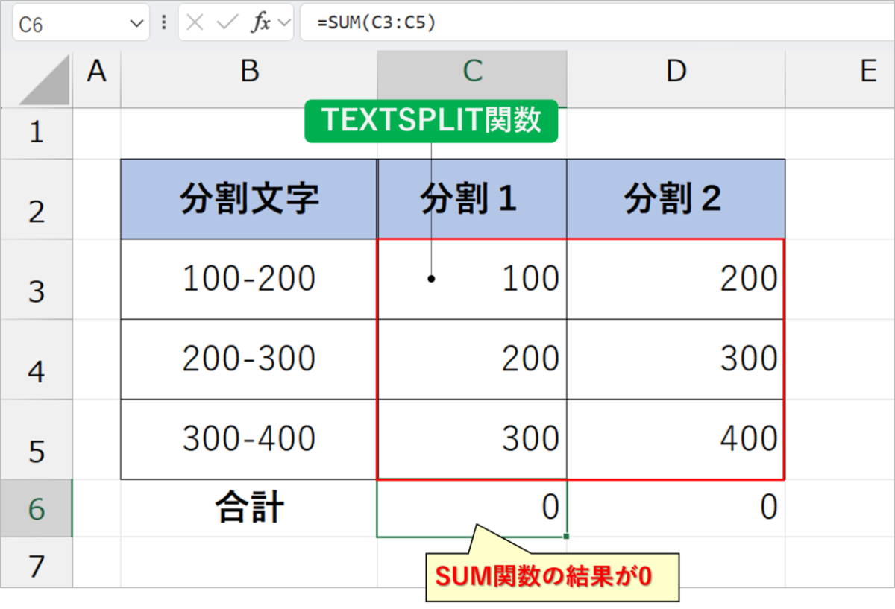Click the vertical ellipsis next to the Name Box
This screenshot has height=609, width=895.
click(x=163, y=22)
